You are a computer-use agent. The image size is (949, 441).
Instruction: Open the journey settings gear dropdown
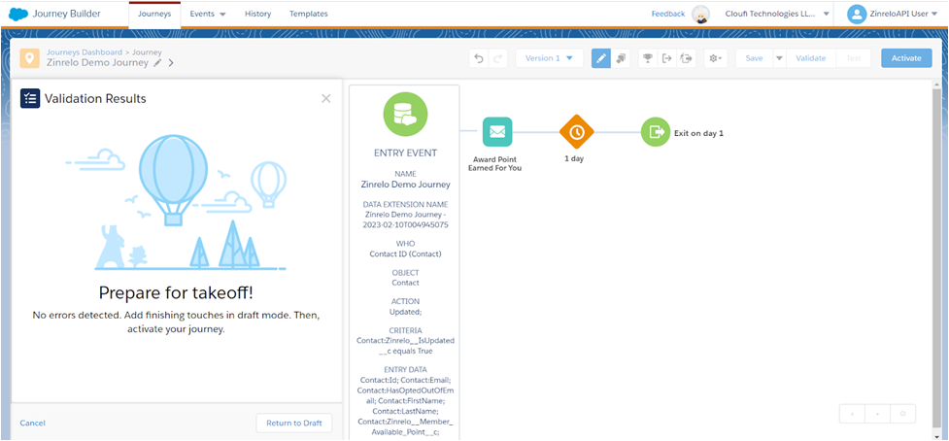(715, 58)
